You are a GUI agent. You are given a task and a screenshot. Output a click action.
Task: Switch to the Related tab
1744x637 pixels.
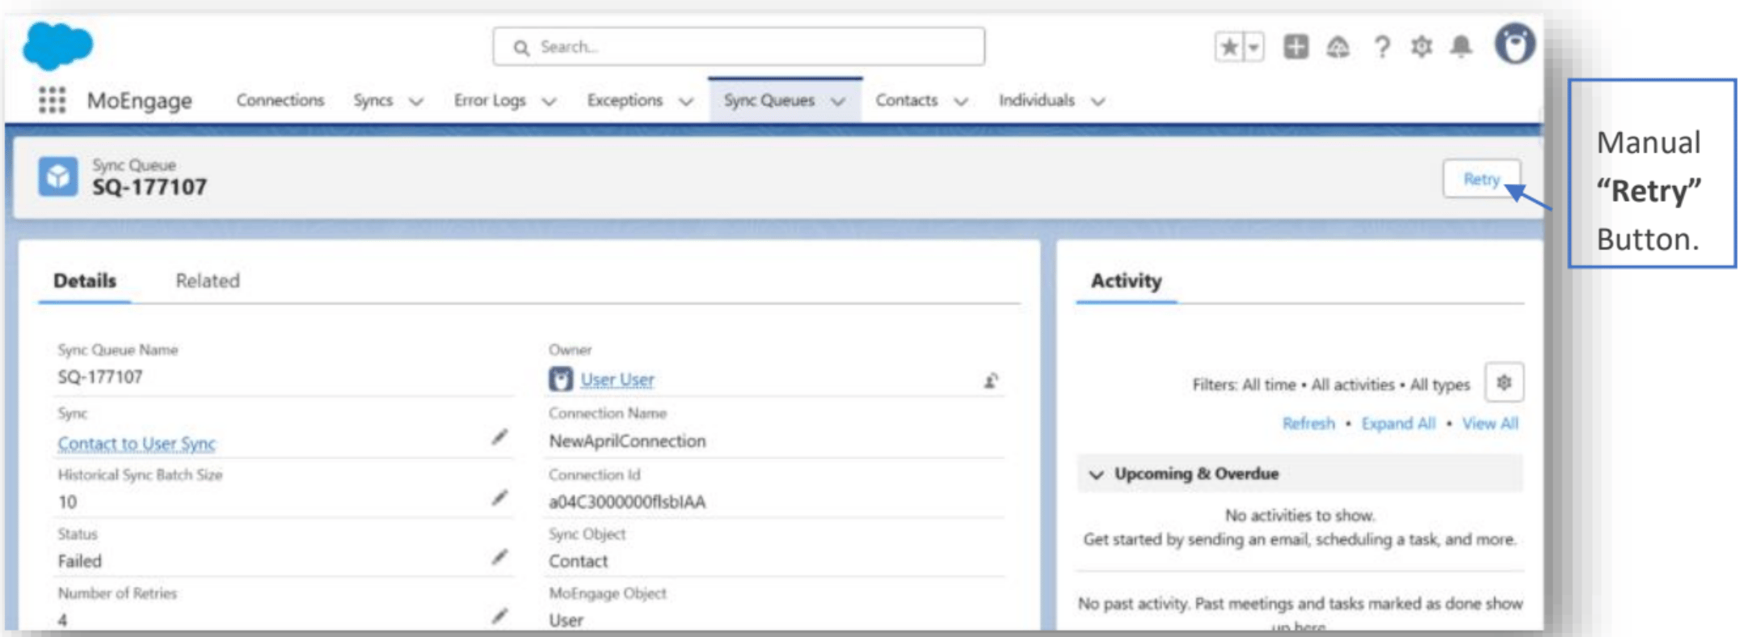[x=208, y=281]
